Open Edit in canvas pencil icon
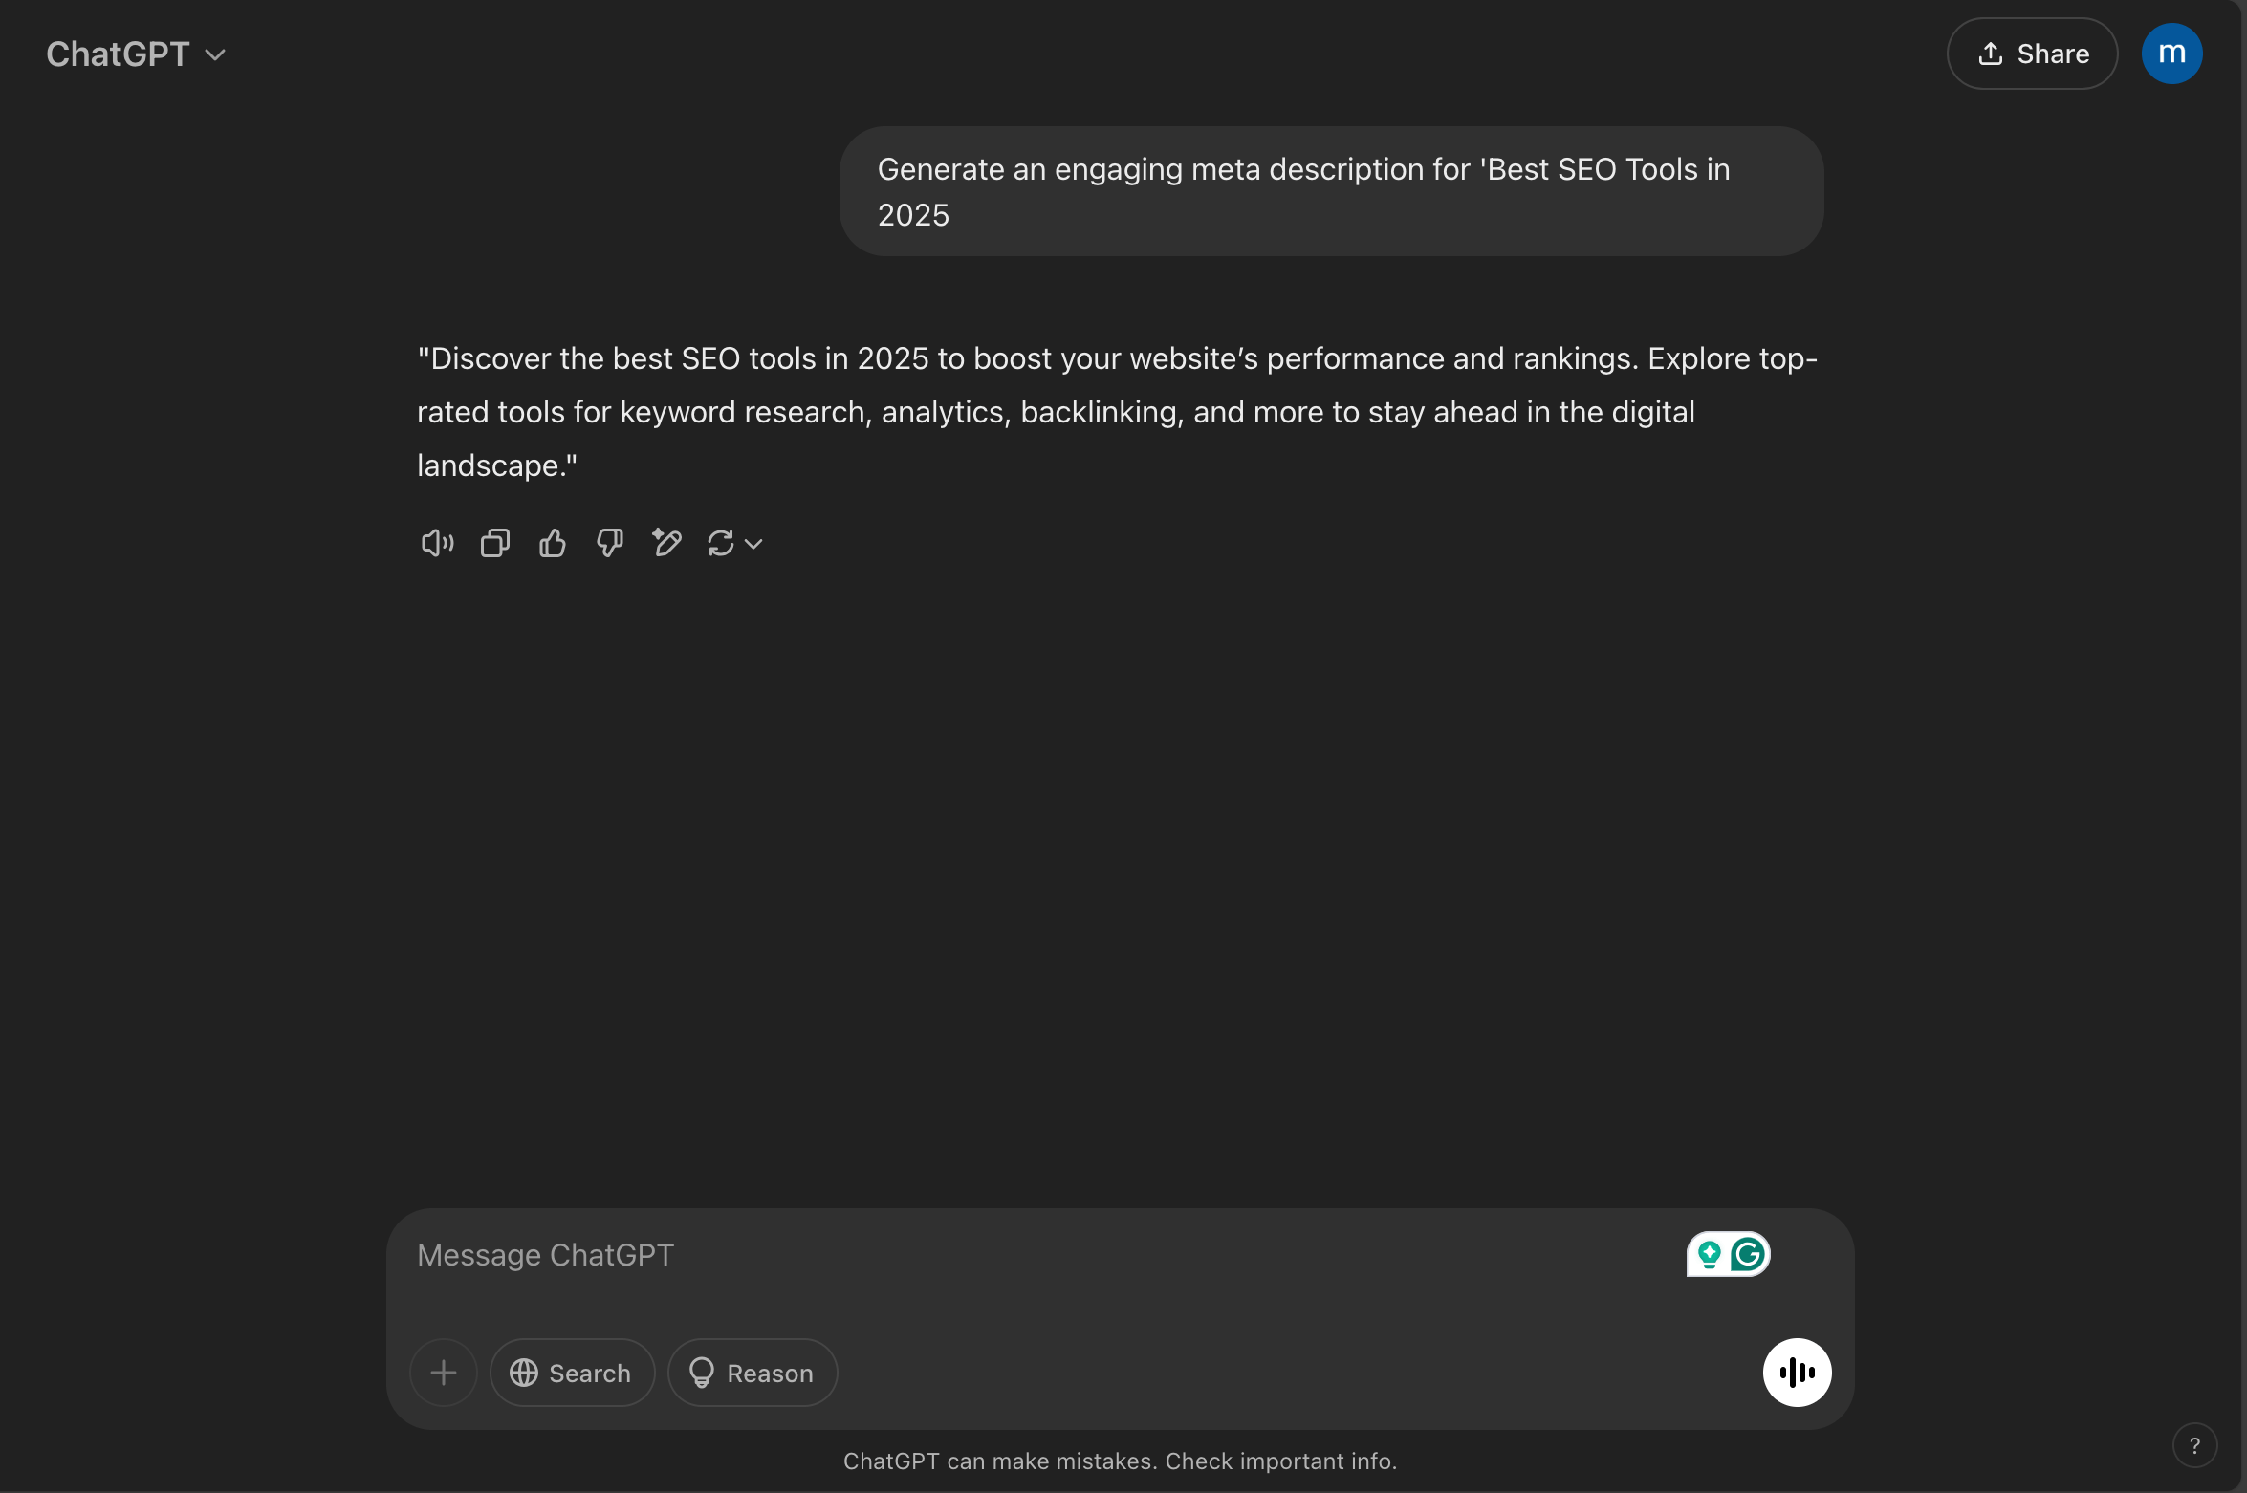Viewport: 2247px width, 1493px height. 666,543
